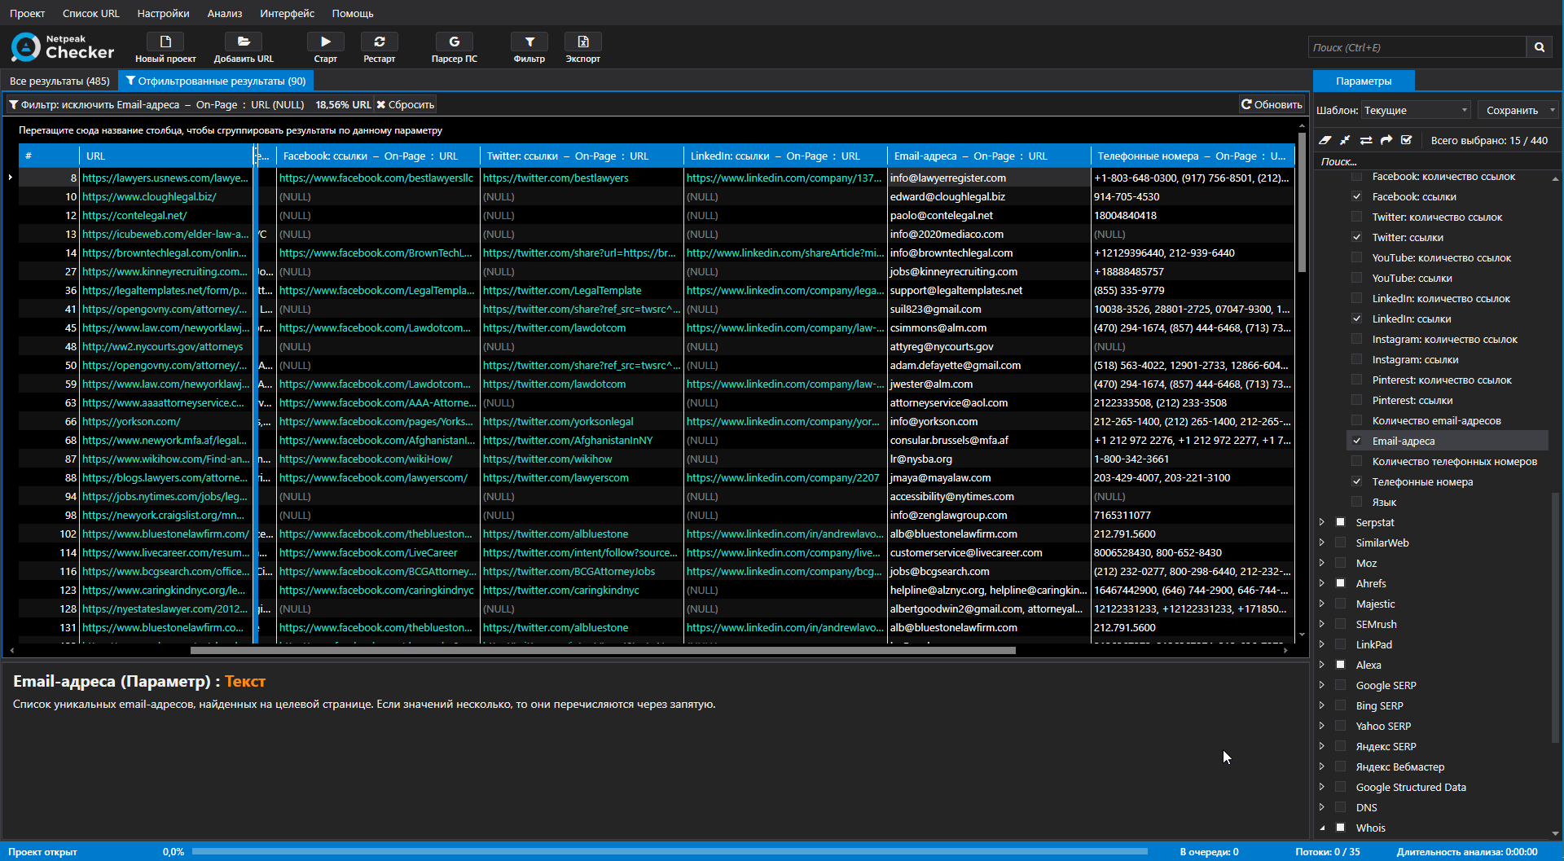Collapse the Whois tree group
1564x861 pixels.
(x=1321, y=828)
